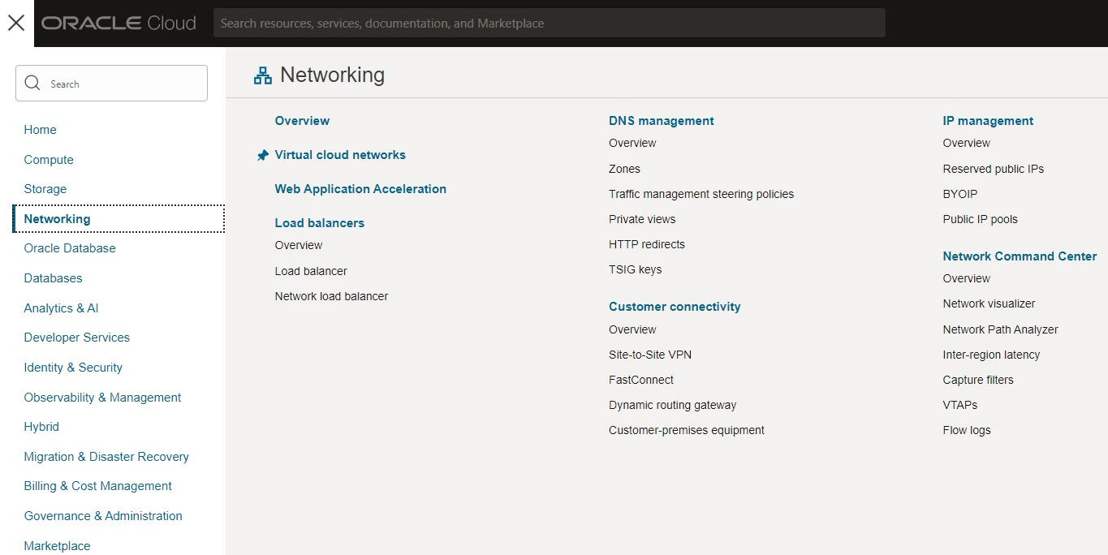Close the navigation menu with X icon
Screen dimensions: 1108x555
[x=16, y=23]
